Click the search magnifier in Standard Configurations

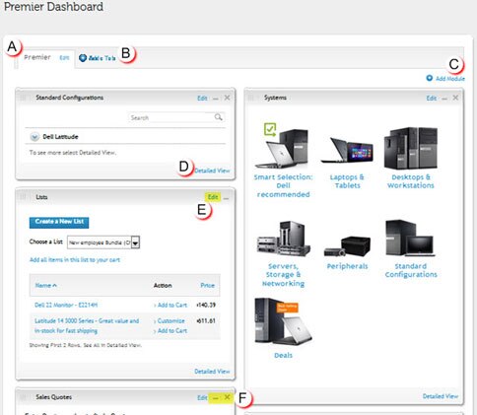(219, 117)
